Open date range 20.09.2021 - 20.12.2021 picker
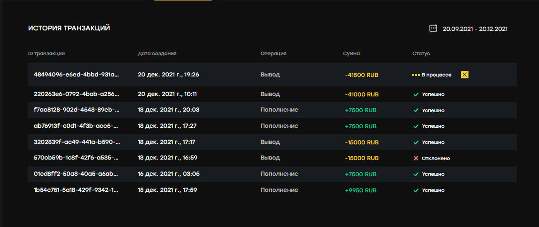The height and width of the screenshot is (227, 539). (x=475, y=29)
